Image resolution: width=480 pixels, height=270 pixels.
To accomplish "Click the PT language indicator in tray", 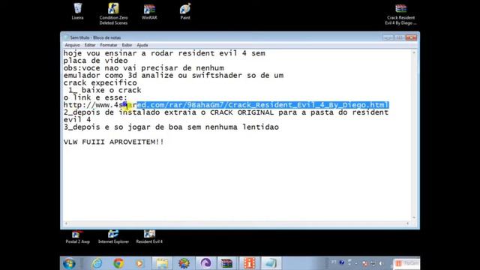I will pos(334,262).
